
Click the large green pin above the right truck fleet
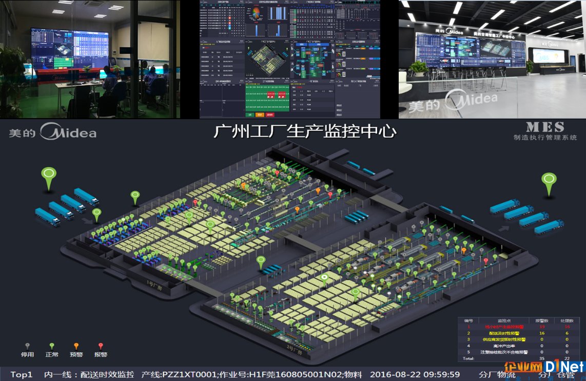click(x=549, y=184)
